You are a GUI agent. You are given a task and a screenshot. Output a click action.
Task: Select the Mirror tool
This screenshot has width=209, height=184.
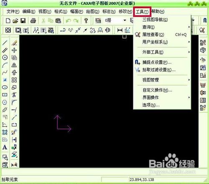14,65
